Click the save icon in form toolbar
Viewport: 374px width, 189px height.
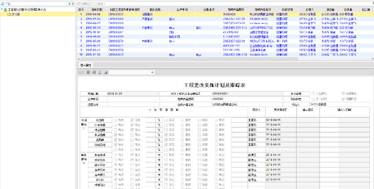click(88, 73)
